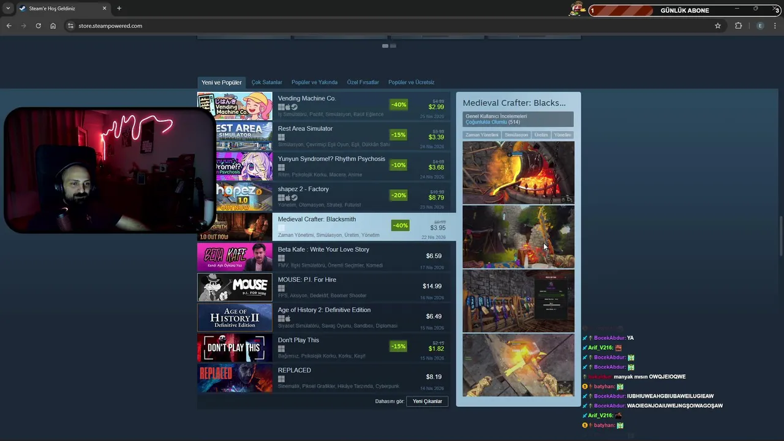Click the Yönetim tag in preview panel

tap(562, 135)
